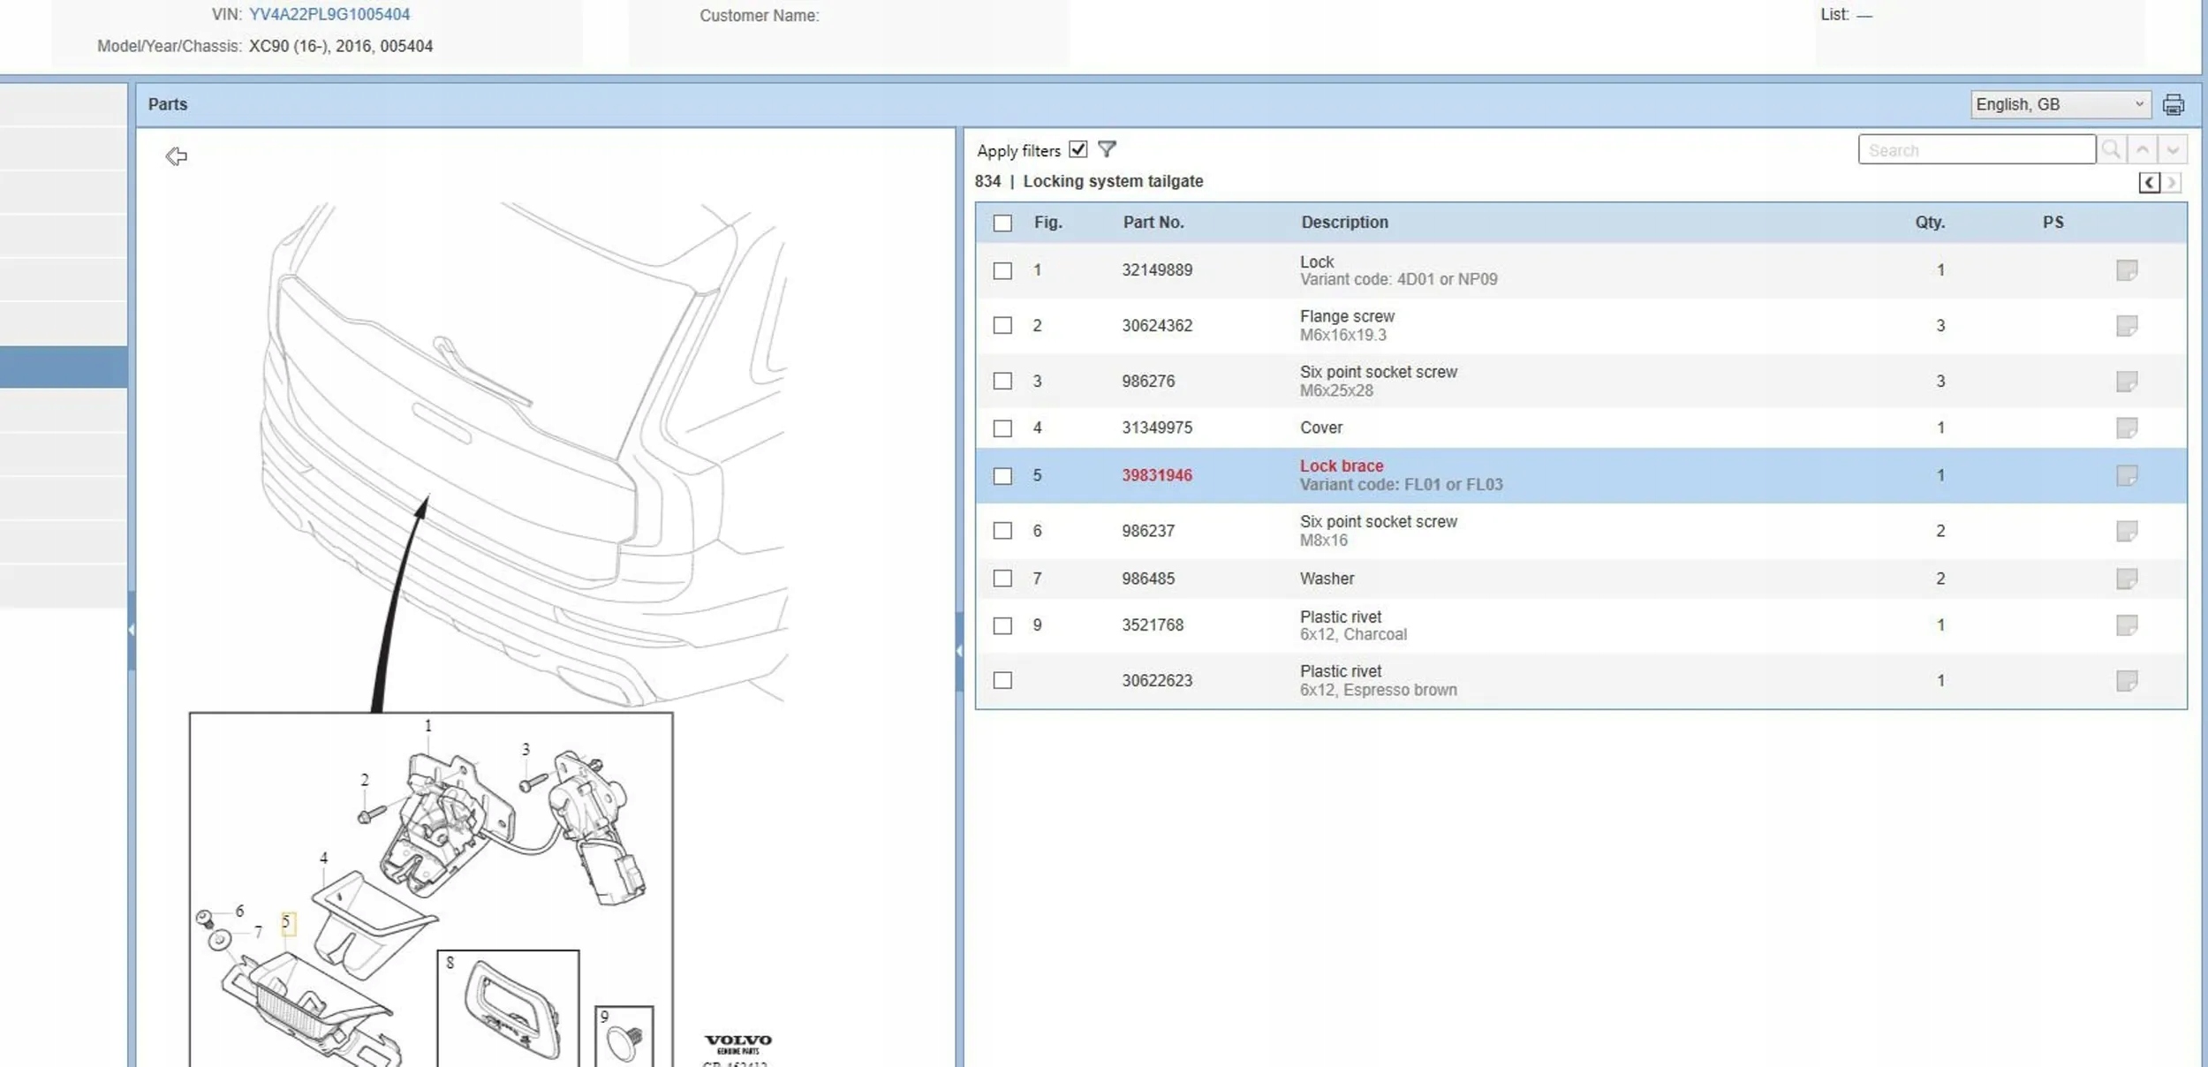Viewport: 2208px width, 1067px height.
Task: Open the English, GB language dropdown
Action: [2060, 105]
